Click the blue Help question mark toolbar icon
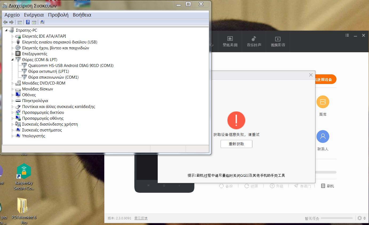 (x=28, y=22)
